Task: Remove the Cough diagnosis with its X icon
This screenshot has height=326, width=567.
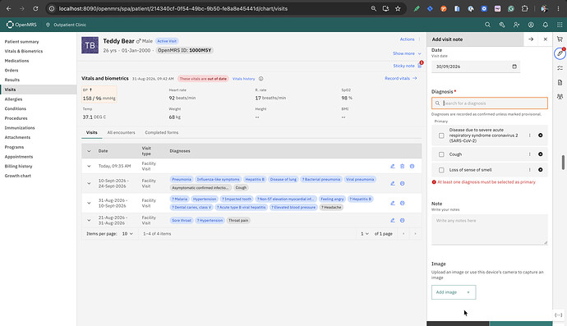Action: click(540, 154)
